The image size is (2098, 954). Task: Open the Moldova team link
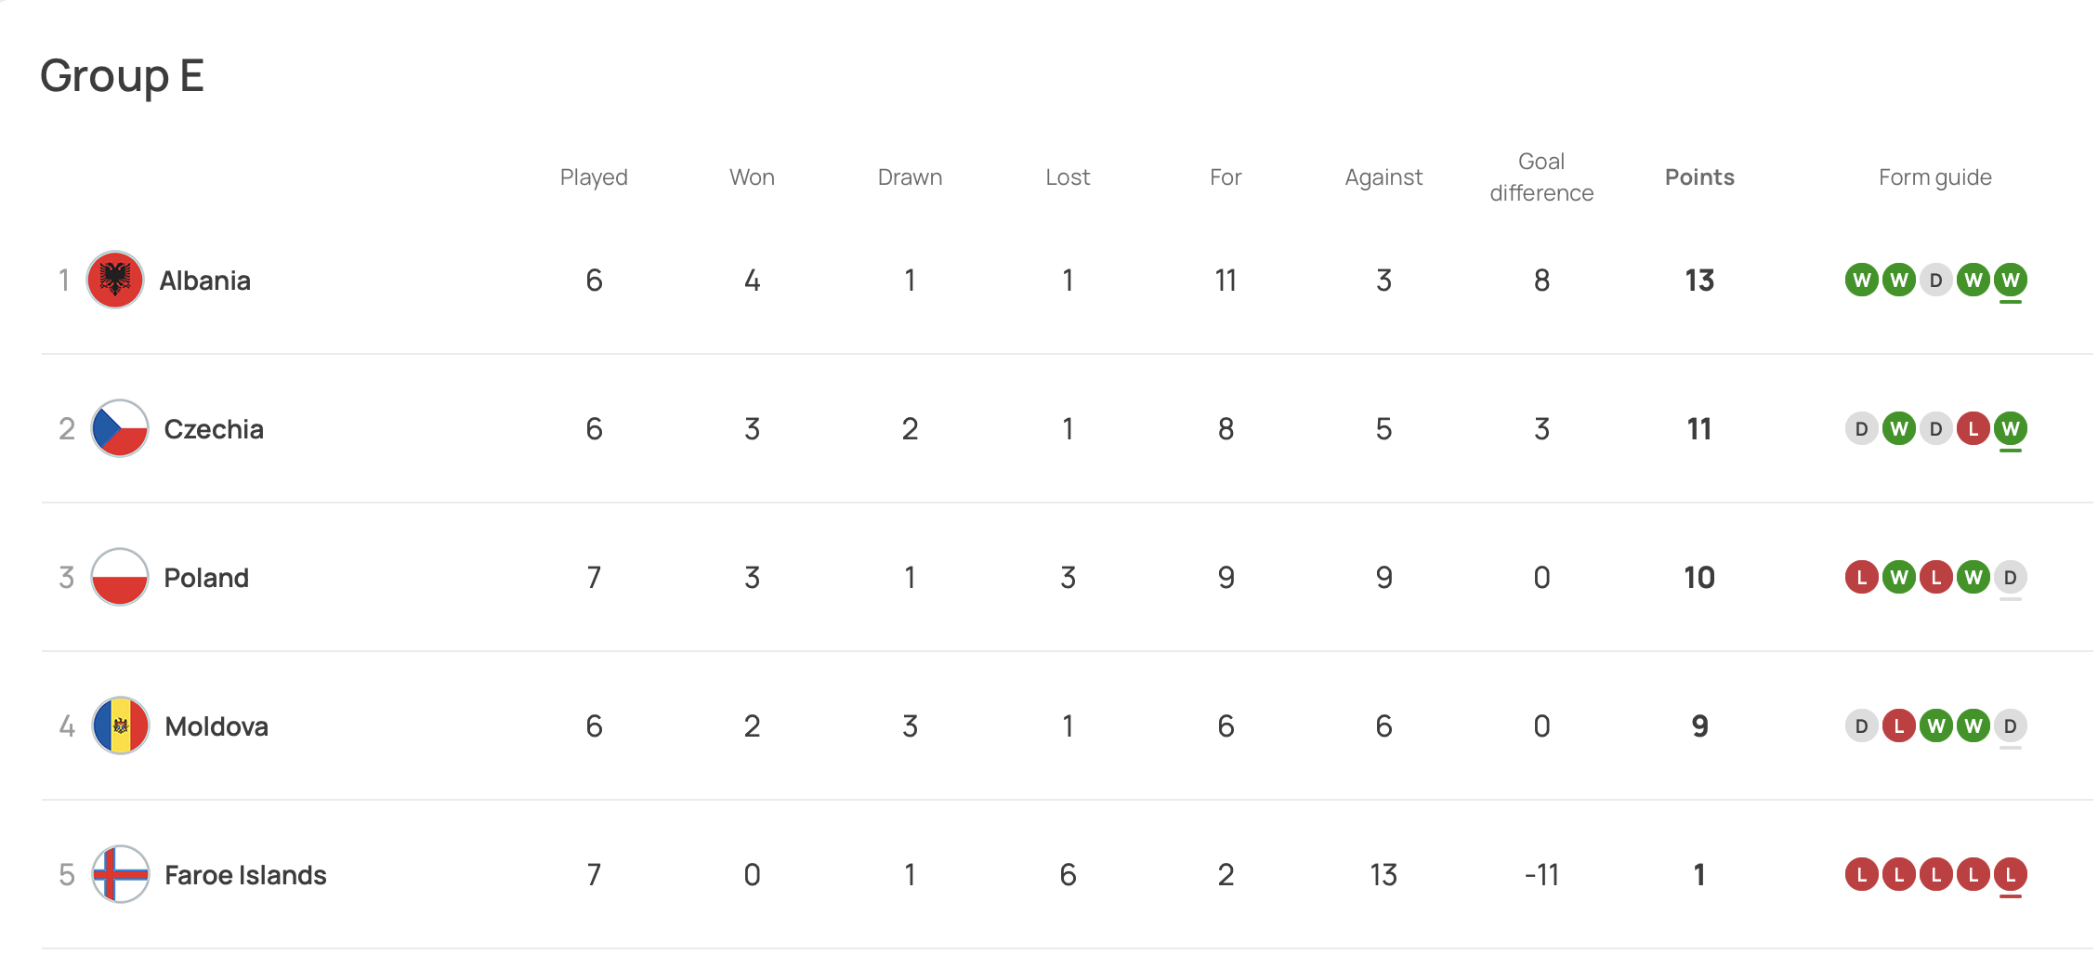pos(216,726)
